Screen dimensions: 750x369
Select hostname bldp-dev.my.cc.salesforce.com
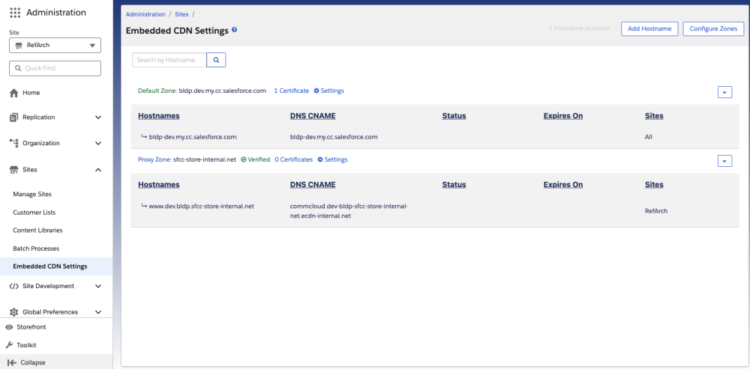[193, 137]
